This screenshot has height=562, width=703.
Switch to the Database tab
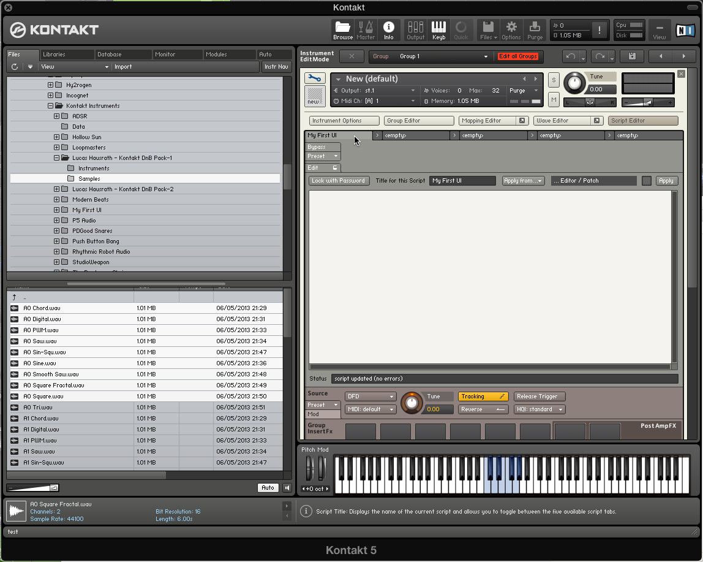pos(123,55)
